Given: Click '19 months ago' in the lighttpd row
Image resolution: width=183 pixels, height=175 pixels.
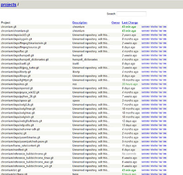Looking at the screenshot, I should click(131, 80).
